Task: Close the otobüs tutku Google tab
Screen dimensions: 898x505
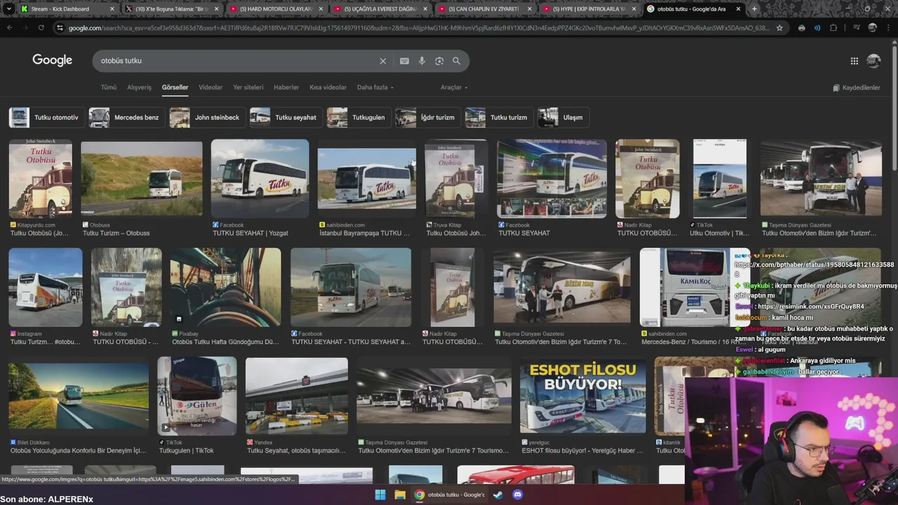Action: point(738,9)
